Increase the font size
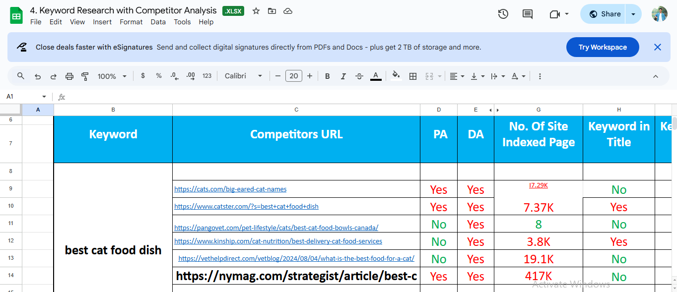The width and height of the screenshot is (677, 292). [x=310, y=76]
